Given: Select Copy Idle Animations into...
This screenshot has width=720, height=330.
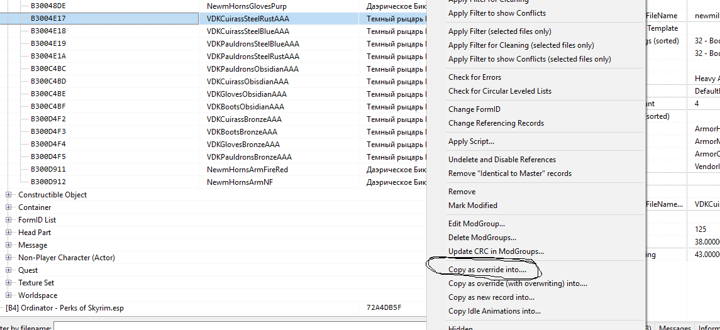Looking at the screenshot, I should (494, 311).
